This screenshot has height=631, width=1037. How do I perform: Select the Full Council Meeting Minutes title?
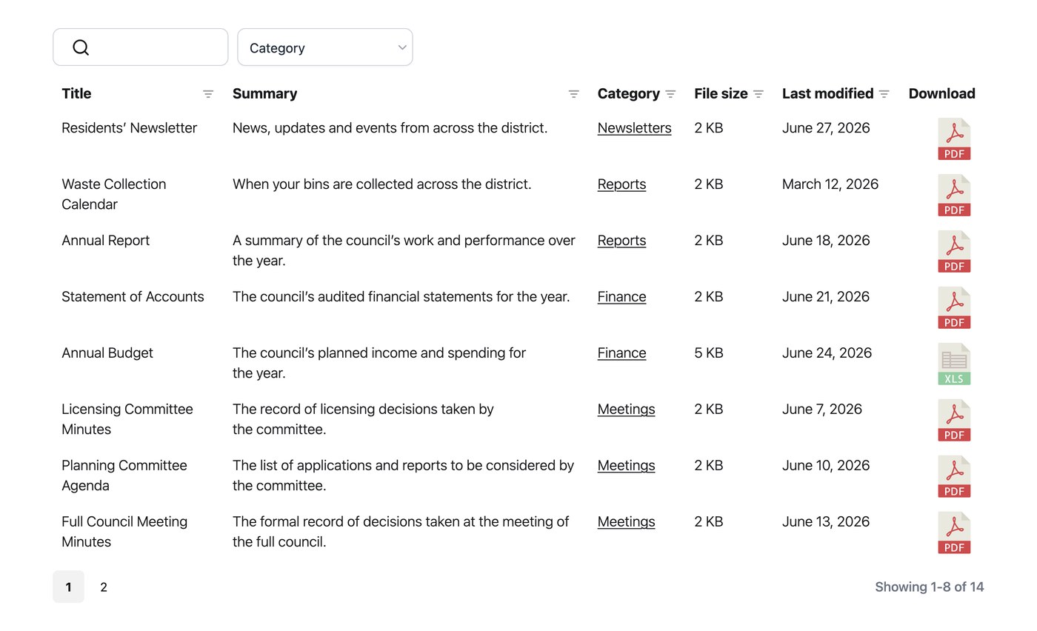pos(124,532)
